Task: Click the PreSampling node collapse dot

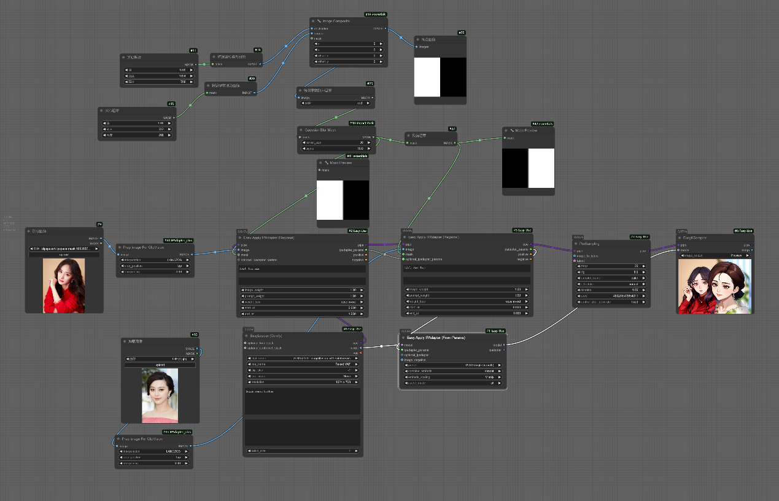Action: click(575, 243)
